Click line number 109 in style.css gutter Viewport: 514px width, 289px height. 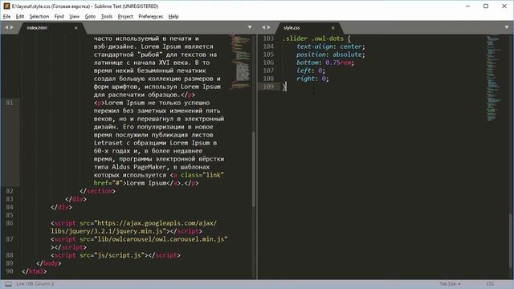[x=268, y=87]
